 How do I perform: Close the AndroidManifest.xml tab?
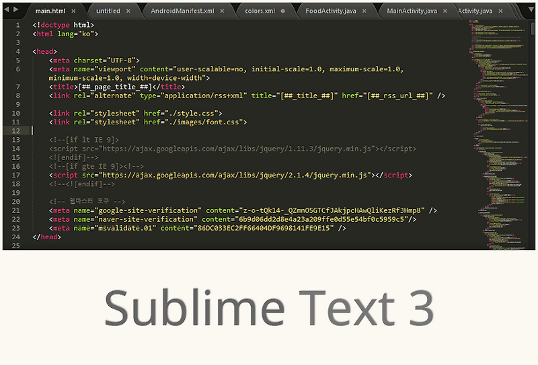(222, 11)
